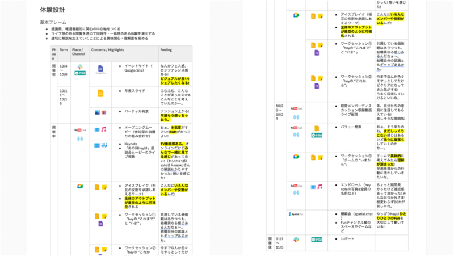Image resolution: width=454 pixels, height=256 pixels.
Task: Click highlighted 早速もう使っちゃおう feeling text
Action: (x=174, y=117)
